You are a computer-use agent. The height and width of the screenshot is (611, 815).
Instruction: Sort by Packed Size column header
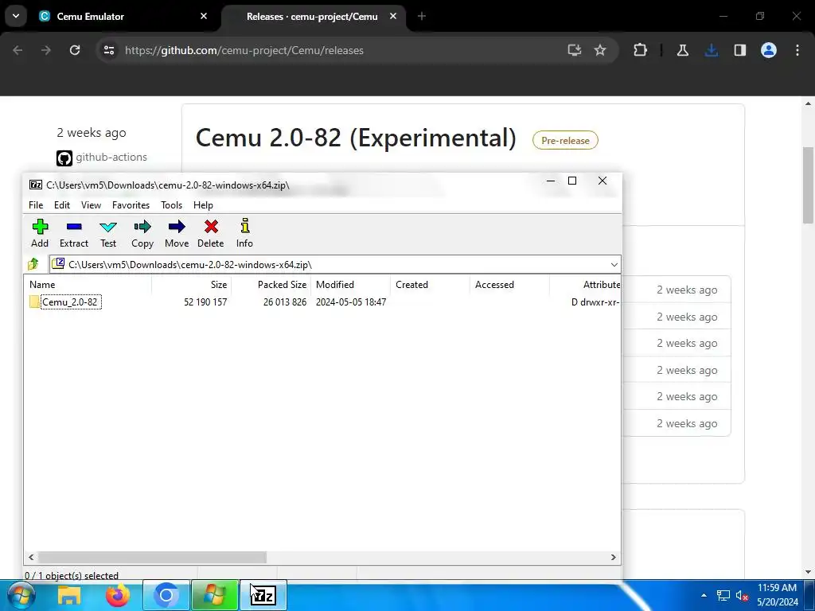click(271, 285)
